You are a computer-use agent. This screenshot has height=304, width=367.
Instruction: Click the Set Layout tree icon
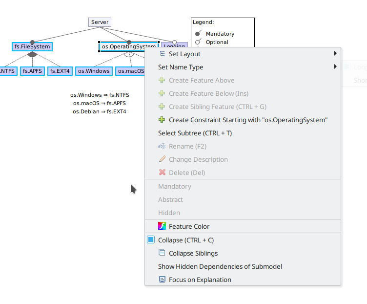(x=162, y=54)
